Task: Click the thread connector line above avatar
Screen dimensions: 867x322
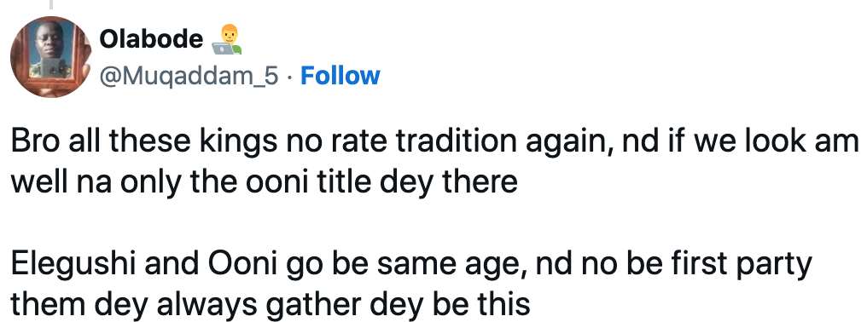Action: click(50, 4)
